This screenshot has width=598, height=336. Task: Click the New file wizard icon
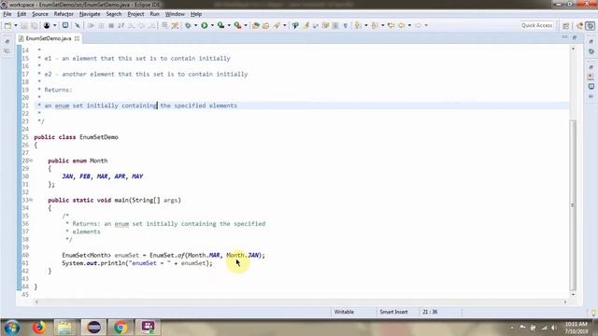tap(8, 25)
